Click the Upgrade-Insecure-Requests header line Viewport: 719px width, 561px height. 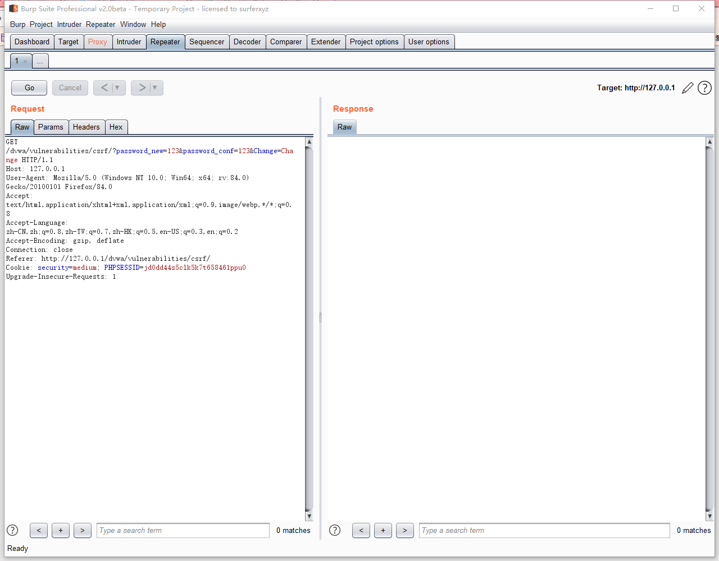coord(61,277)
